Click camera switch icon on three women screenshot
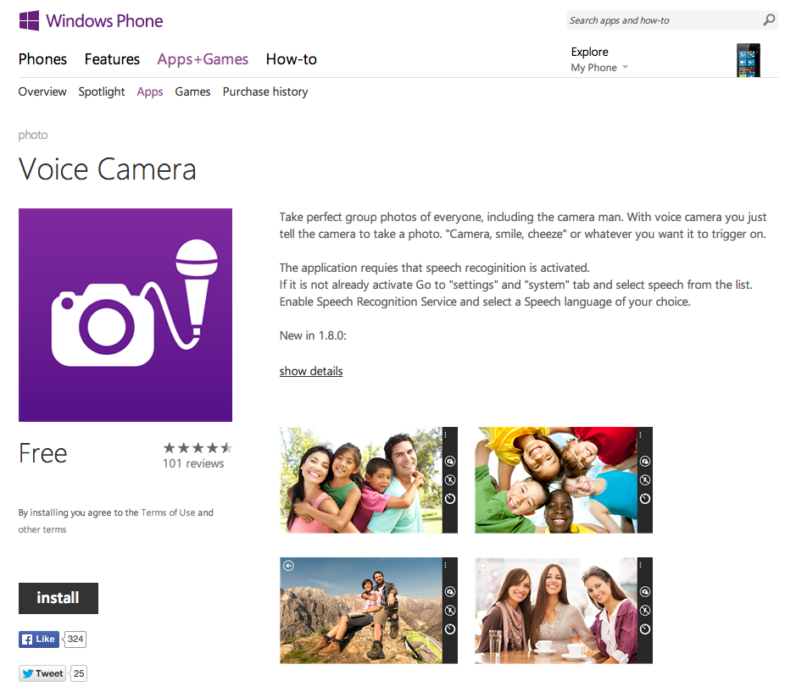Image resolution: width=785 pixels, height=692 pixels. (x=645, y=592)
